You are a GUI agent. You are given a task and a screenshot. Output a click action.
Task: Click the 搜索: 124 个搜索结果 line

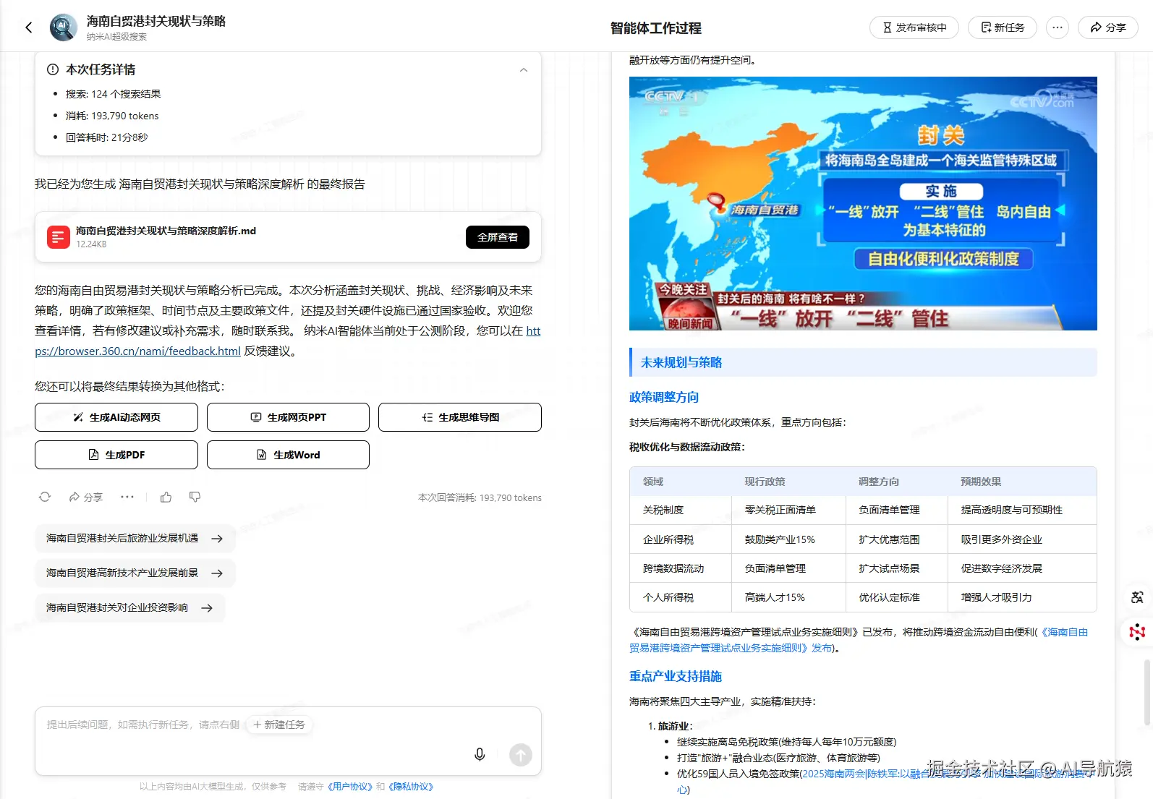[x=113, y=94]
